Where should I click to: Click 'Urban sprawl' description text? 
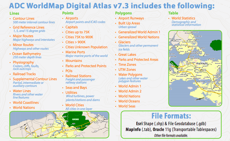click(127, 27)
